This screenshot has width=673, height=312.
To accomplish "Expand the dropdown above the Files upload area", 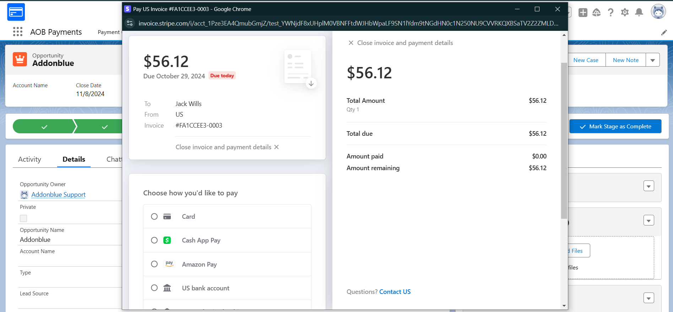I will [649, 221].
